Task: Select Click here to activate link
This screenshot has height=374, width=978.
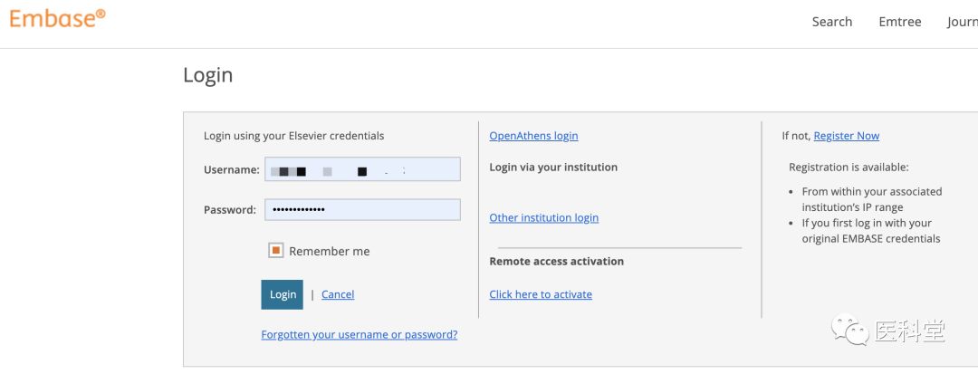Action: (x=541, y=294)
